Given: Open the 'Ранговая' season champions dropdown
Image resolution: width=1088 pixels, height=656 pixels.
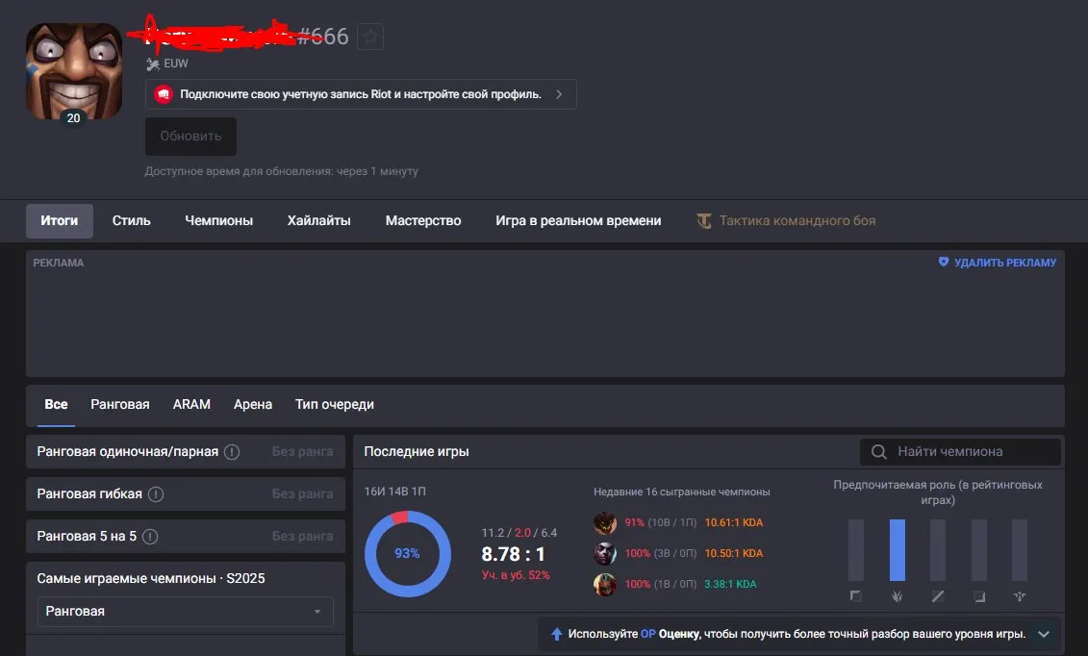Looking at the screenshot, I should click(x=186, y=612).
